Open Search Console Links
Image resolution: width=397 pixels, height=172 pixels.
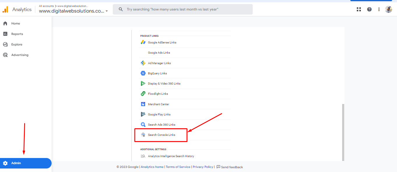[x=161, y=135]
